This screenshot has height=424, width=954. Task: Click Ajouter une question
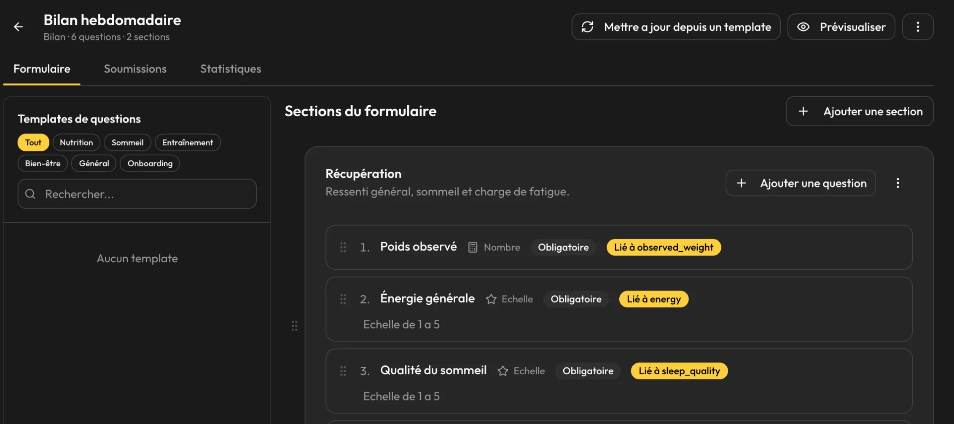point(801,183)
